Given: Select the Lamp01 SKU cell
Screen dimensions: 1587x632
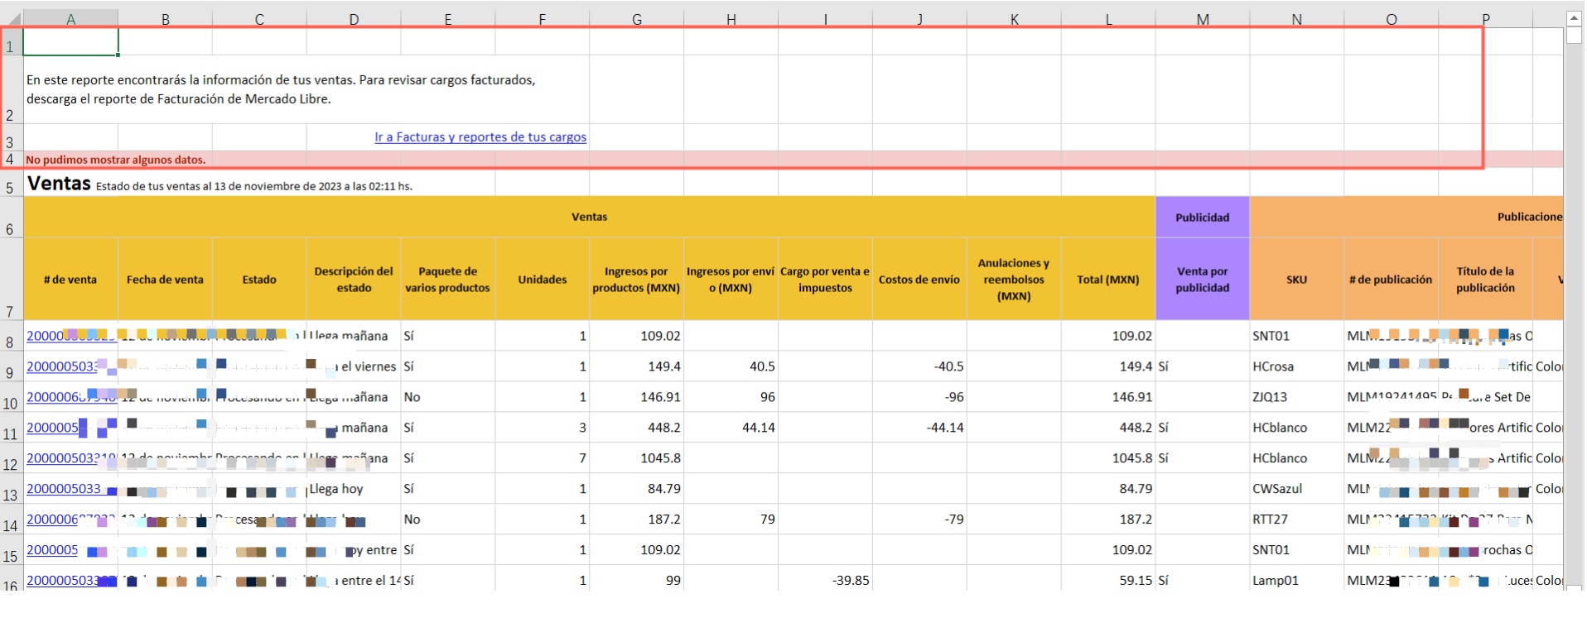Looking at the screenshot, I should [x=1276, y=581].
